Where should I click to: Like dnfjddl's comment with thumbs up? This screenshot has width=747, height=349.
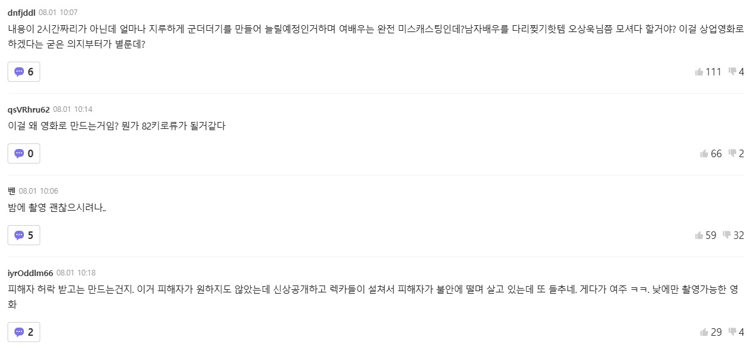[x=708, y=72]
